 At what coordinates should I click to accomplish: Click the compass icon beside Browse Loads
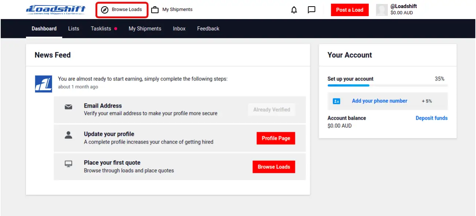(x=105, y=10)
